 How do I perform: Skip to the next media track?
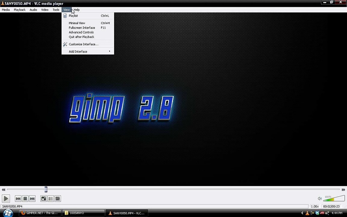coord(32,199)
